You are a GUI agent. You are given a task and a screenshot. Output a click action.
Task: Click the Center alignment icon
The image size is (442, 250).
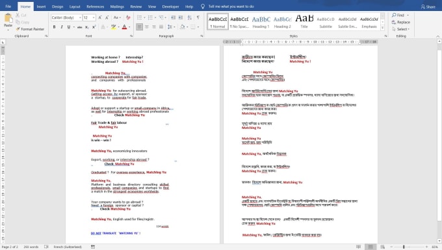(x=147, y=27)
